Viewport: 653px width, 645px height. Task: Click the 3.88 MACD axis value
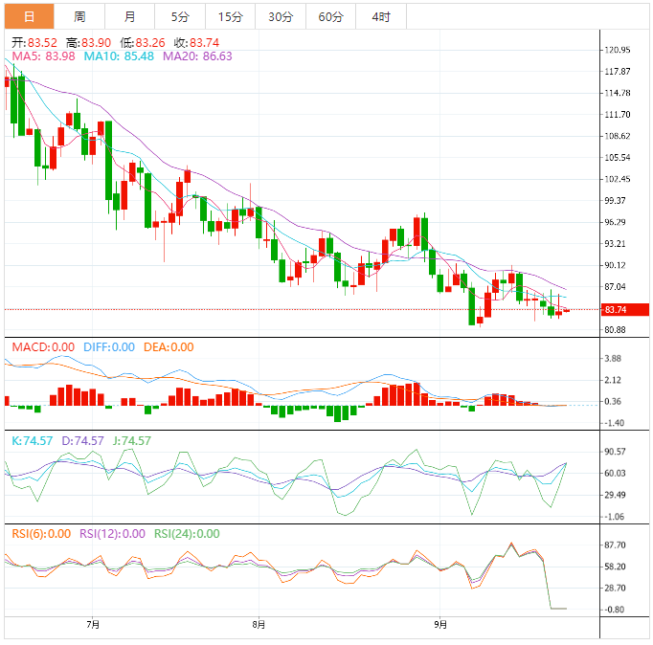613,359
